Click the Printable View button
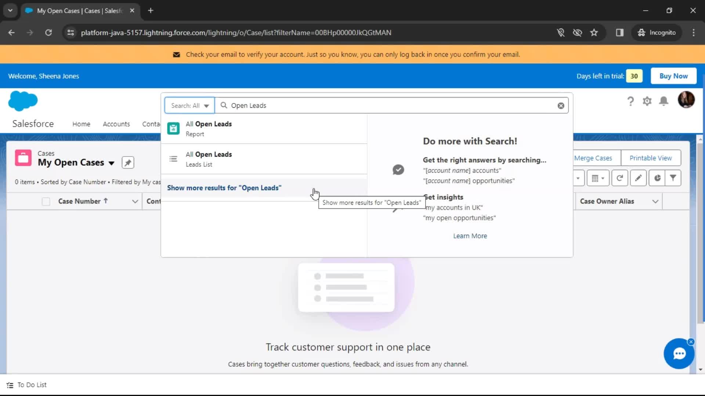The height and width of the screenshot is (396, 705). coord(651,158)
